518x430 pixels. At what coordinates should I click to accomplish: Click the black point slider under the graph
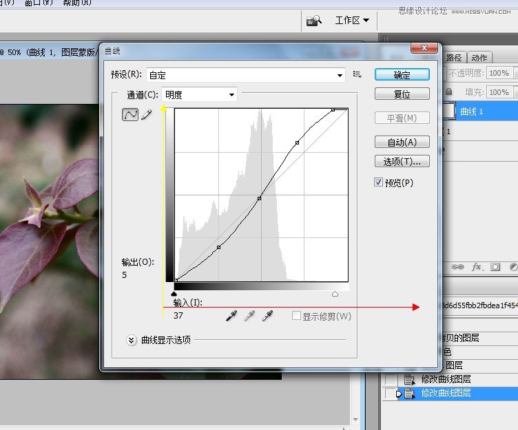click(174, 294)
